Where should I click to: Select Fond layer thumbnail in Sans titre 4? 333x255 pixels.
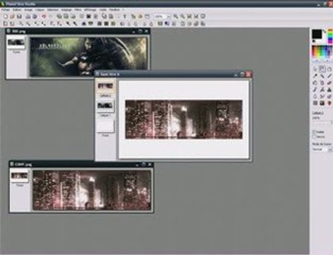(105, 126)
